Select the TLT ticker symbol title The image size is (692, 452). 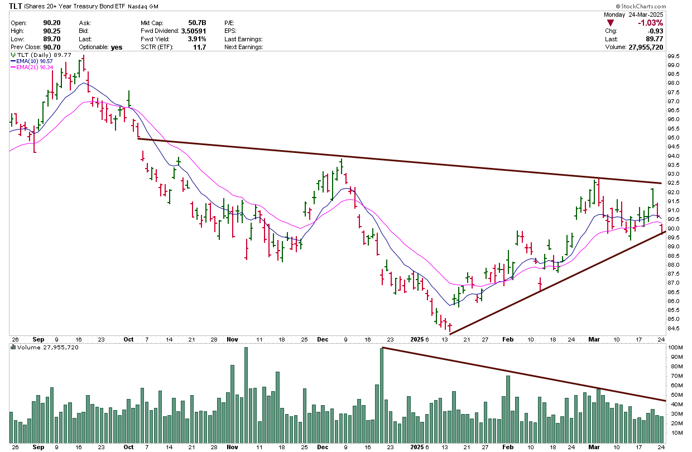pos(17,5)
